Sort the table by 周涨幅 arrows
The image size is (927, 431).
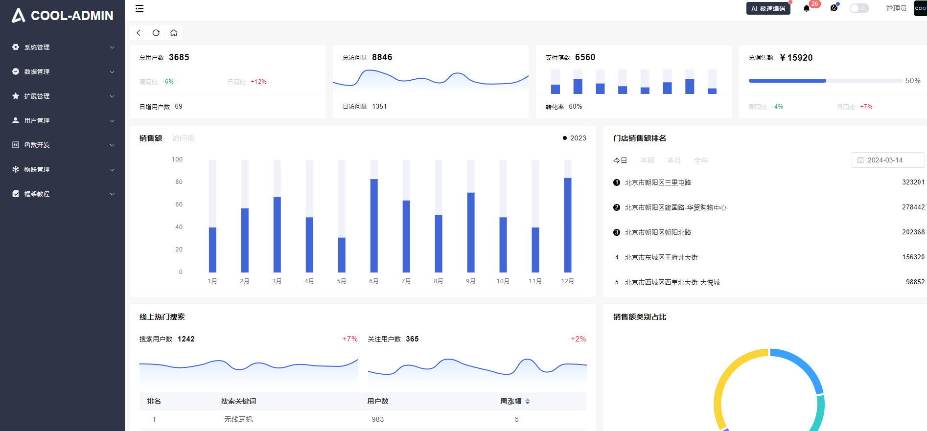tap(528, 401)
